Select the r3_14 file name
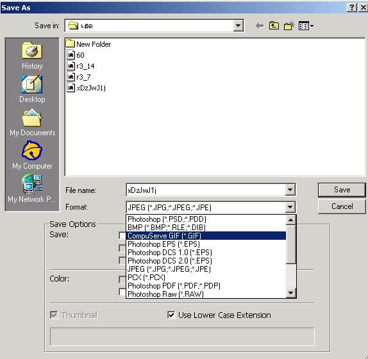Viewport: 368px width, 359px height. 85,66
